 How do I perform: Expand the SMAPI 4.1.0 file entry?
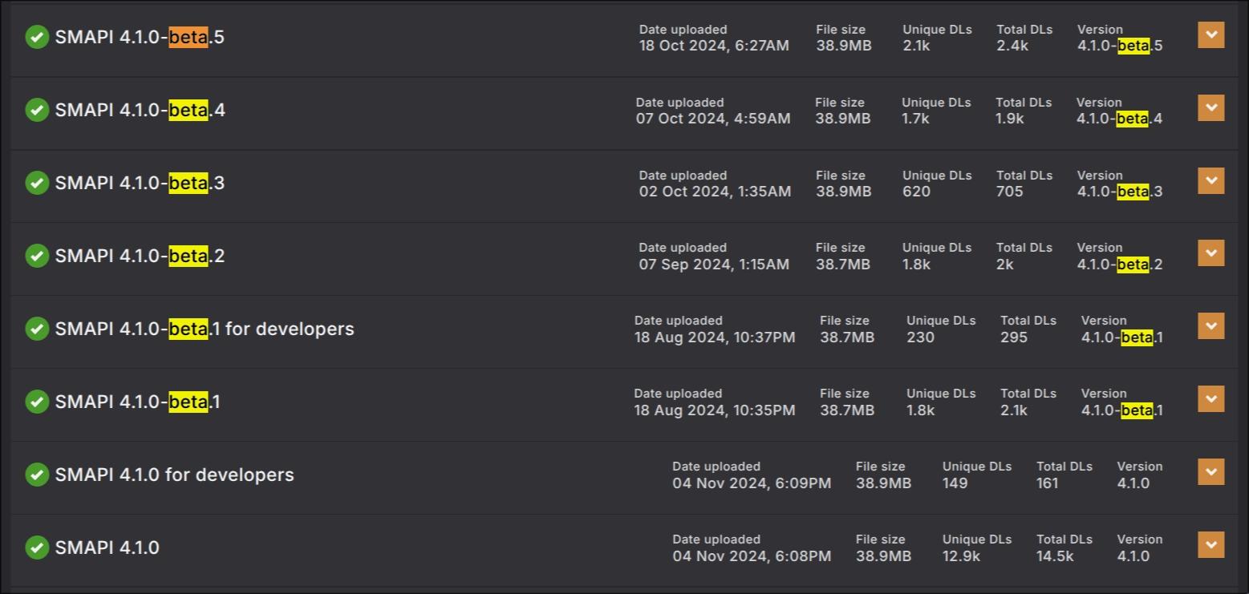1210,544
